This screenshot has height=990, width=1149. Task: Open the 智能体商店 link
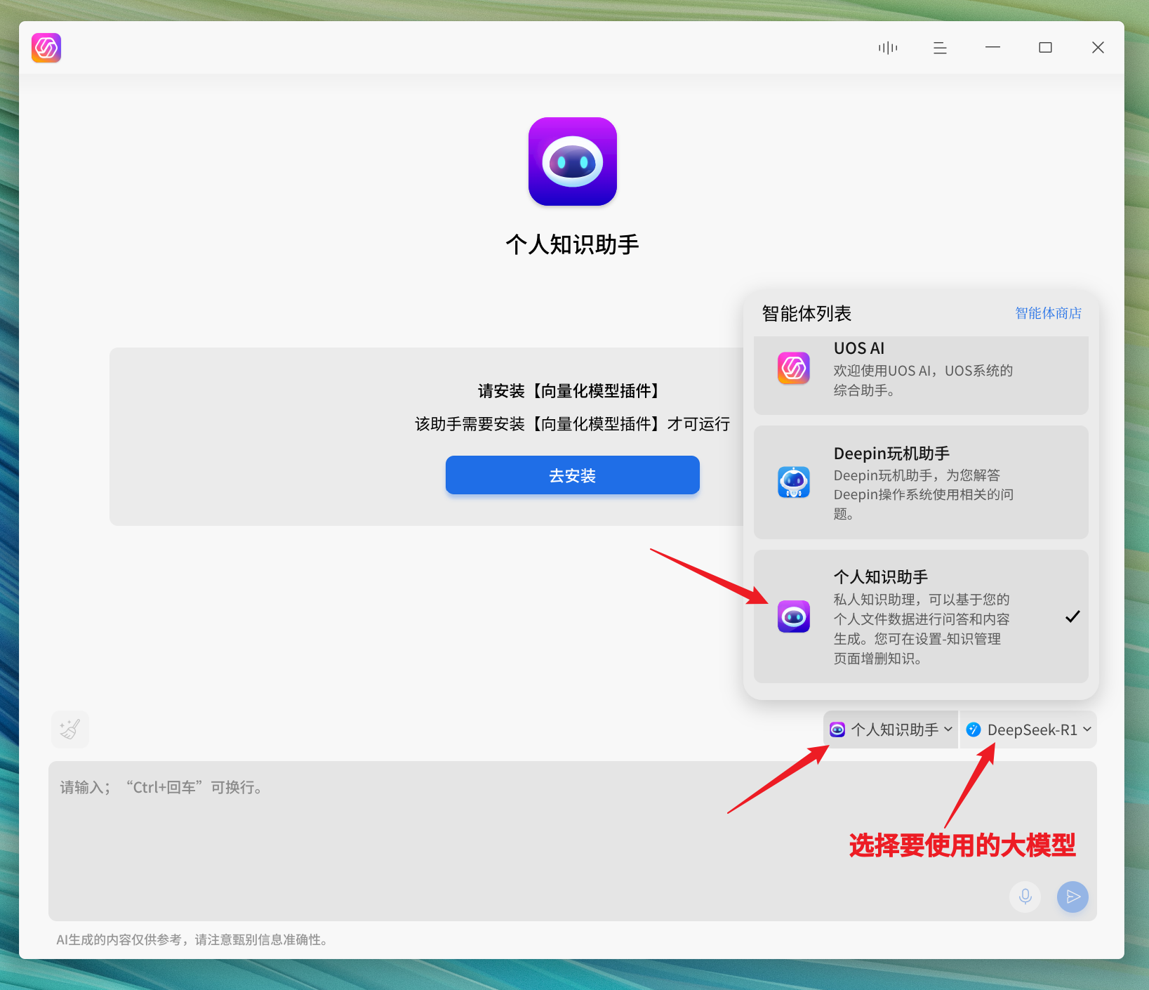(x=1048, y=313)
